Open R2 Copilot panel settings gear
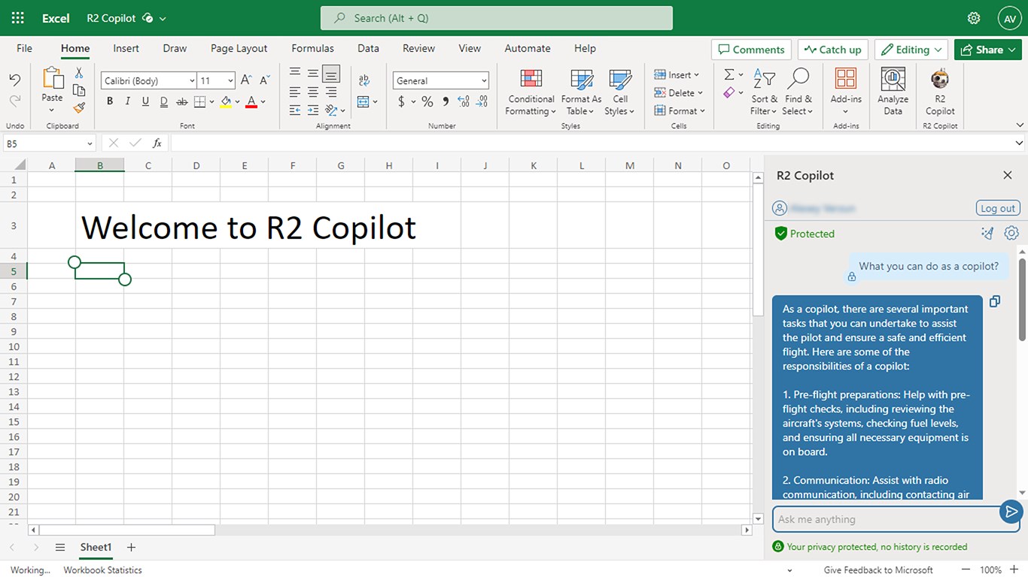The width and height of the screenshot is (1028, 577). 1011,234
